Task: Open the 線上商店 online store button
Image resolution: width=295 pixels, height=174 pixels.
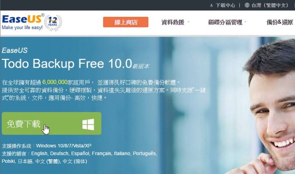Action: point(126,22)
